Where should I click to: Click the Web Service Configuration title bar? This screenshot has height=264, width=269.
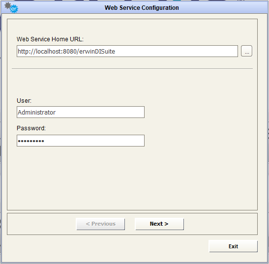point(142,8)
